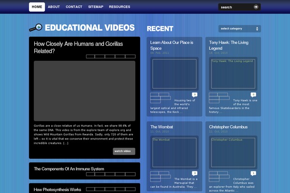This screenshot has width=290, height=193.
Task: Rate the gorillas video with rating bar
Action: point(111,56)
